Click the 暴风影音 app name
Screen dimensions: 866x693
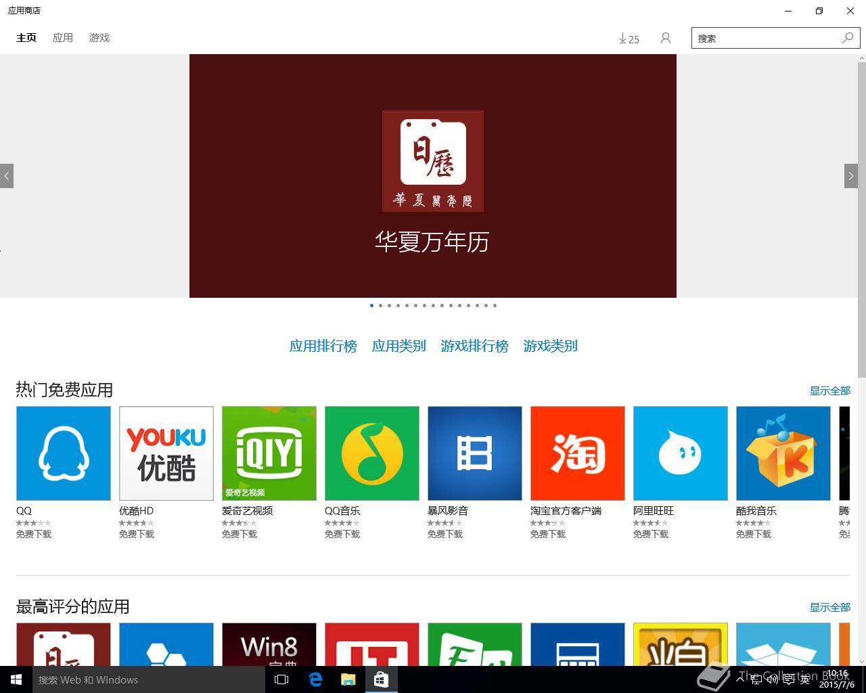[x=448, y=511]
